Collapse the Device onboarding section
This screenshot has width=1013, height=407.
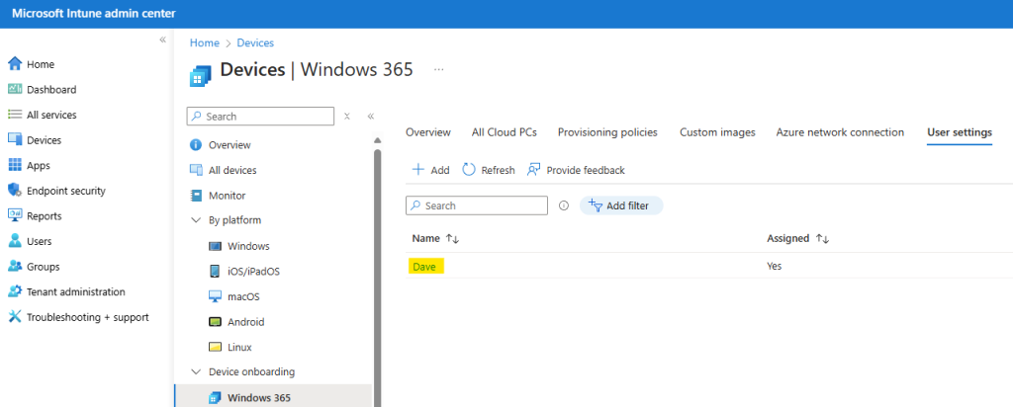click(196, 371)
